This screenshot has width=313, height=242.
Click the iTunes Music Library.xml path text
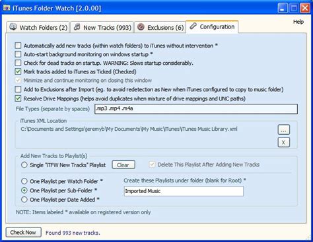[x=129, y=129]
